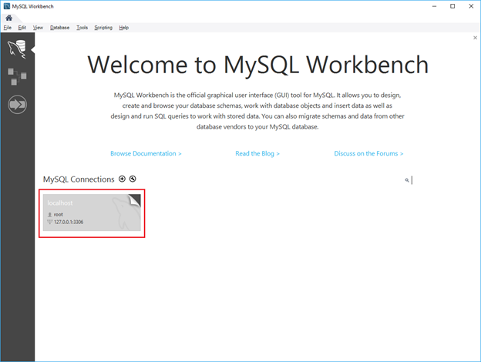The width and height of the screenshot is (481, 362).
Task: Minimize the MySQL Workbench window
Action: pyautogui.click(x=435, y=6)
